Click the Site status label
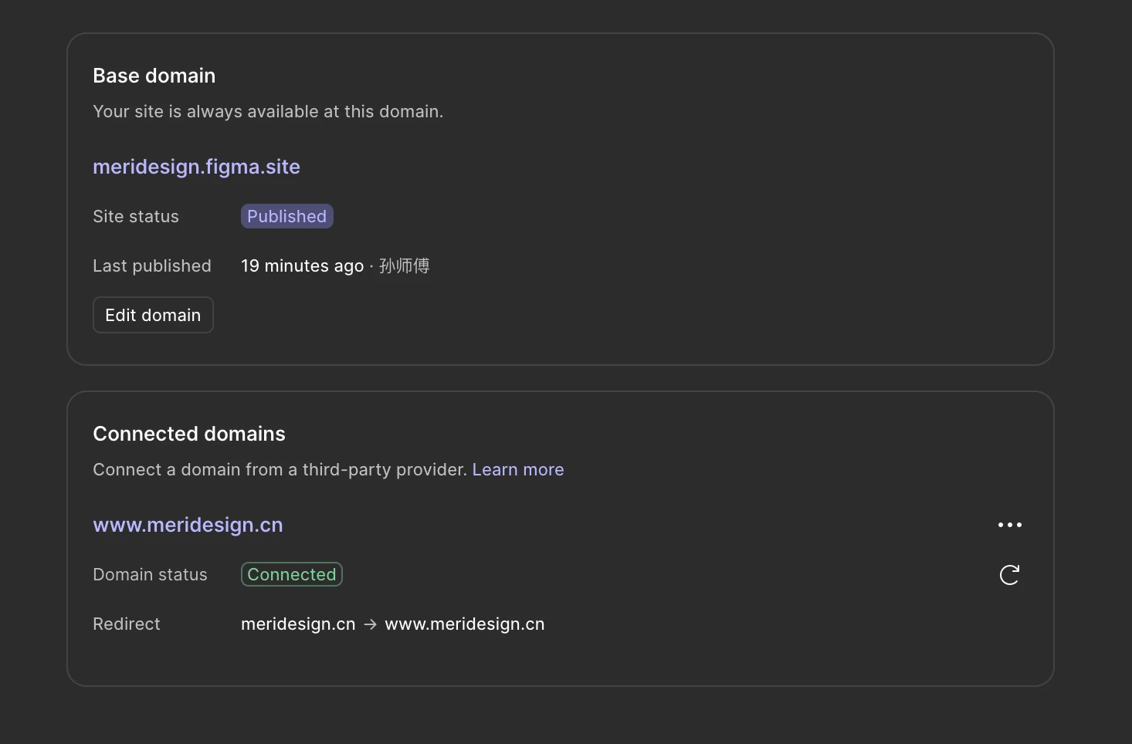This screenshot has width=1132, height=744. pyautogui.click(x=136, y=217)
